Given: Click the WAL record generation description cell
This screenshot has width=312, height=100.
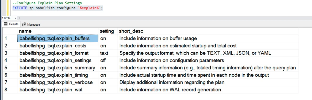Looking at the screenshot, I should 208,90.
